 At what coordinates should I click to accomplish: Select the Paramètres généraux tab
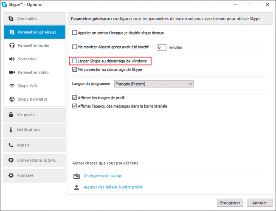click(x=35, y=32)
